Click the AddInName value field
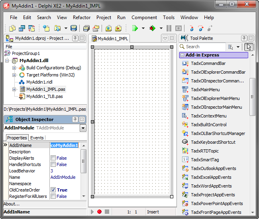The height and width of the screenshot is (219, 259). click(x=65, y=145)
